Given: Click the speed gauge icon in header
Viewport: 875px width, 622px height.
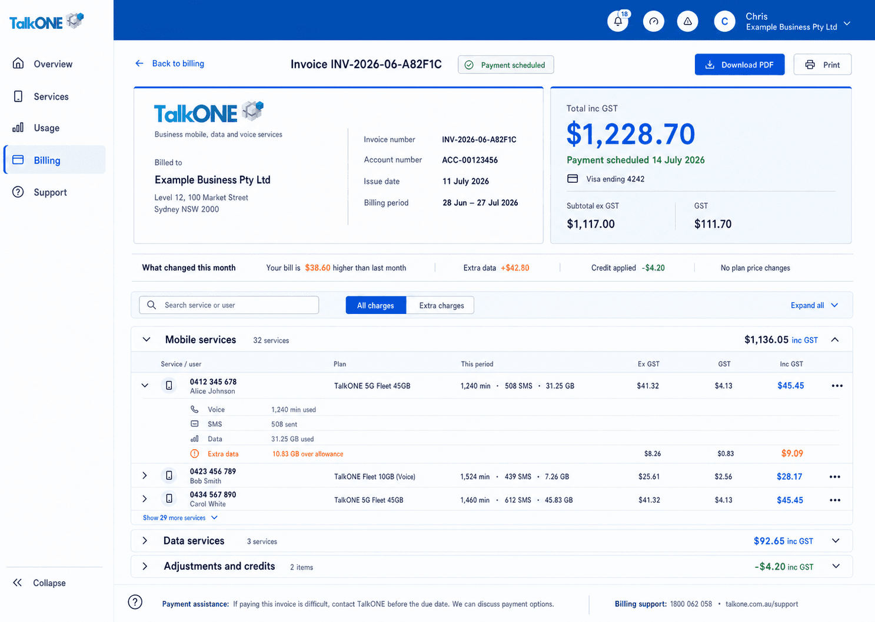Looking at the screenshot, I should click(x=653, y=22).
